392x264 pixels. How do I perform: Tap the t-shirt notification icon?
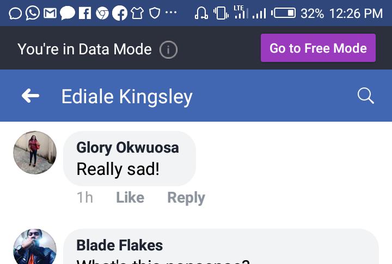137,12
